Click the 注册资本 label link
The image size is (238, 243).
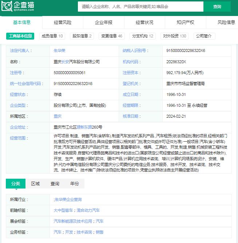130,73
